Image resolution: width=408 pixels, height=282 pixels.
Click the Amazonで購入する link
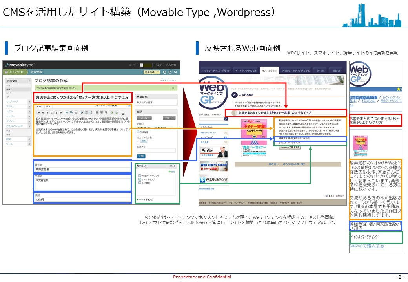(x=290, y=148)
